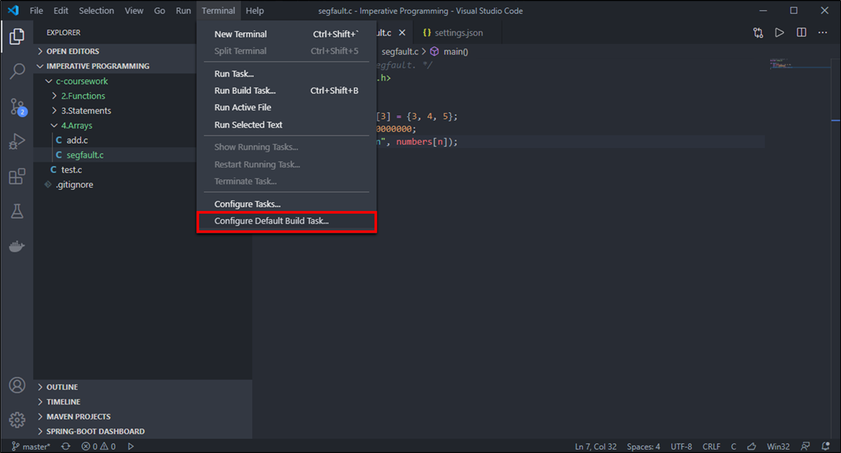The width and height of the screenshot is (841, 453).
Task: Click Ln 7, Col 32 status item
Action: [x=596, y=446]
